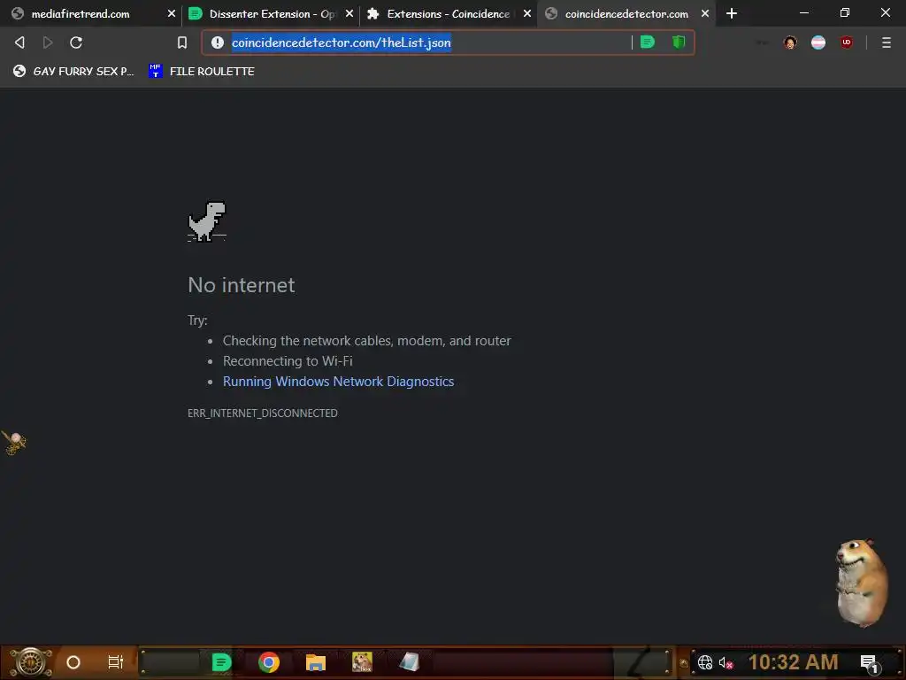The height and width of the screenshot is (680, 906).
Task: Open File Explorer from the taskbar
Action: click(316, 662)
